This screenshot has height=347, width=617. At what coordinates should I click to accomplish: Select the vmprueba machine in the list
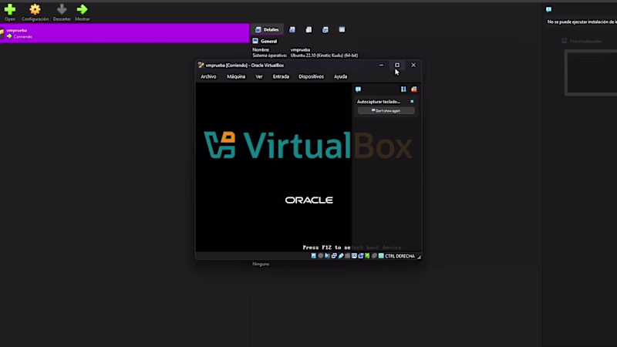click(x=124, y=33)
